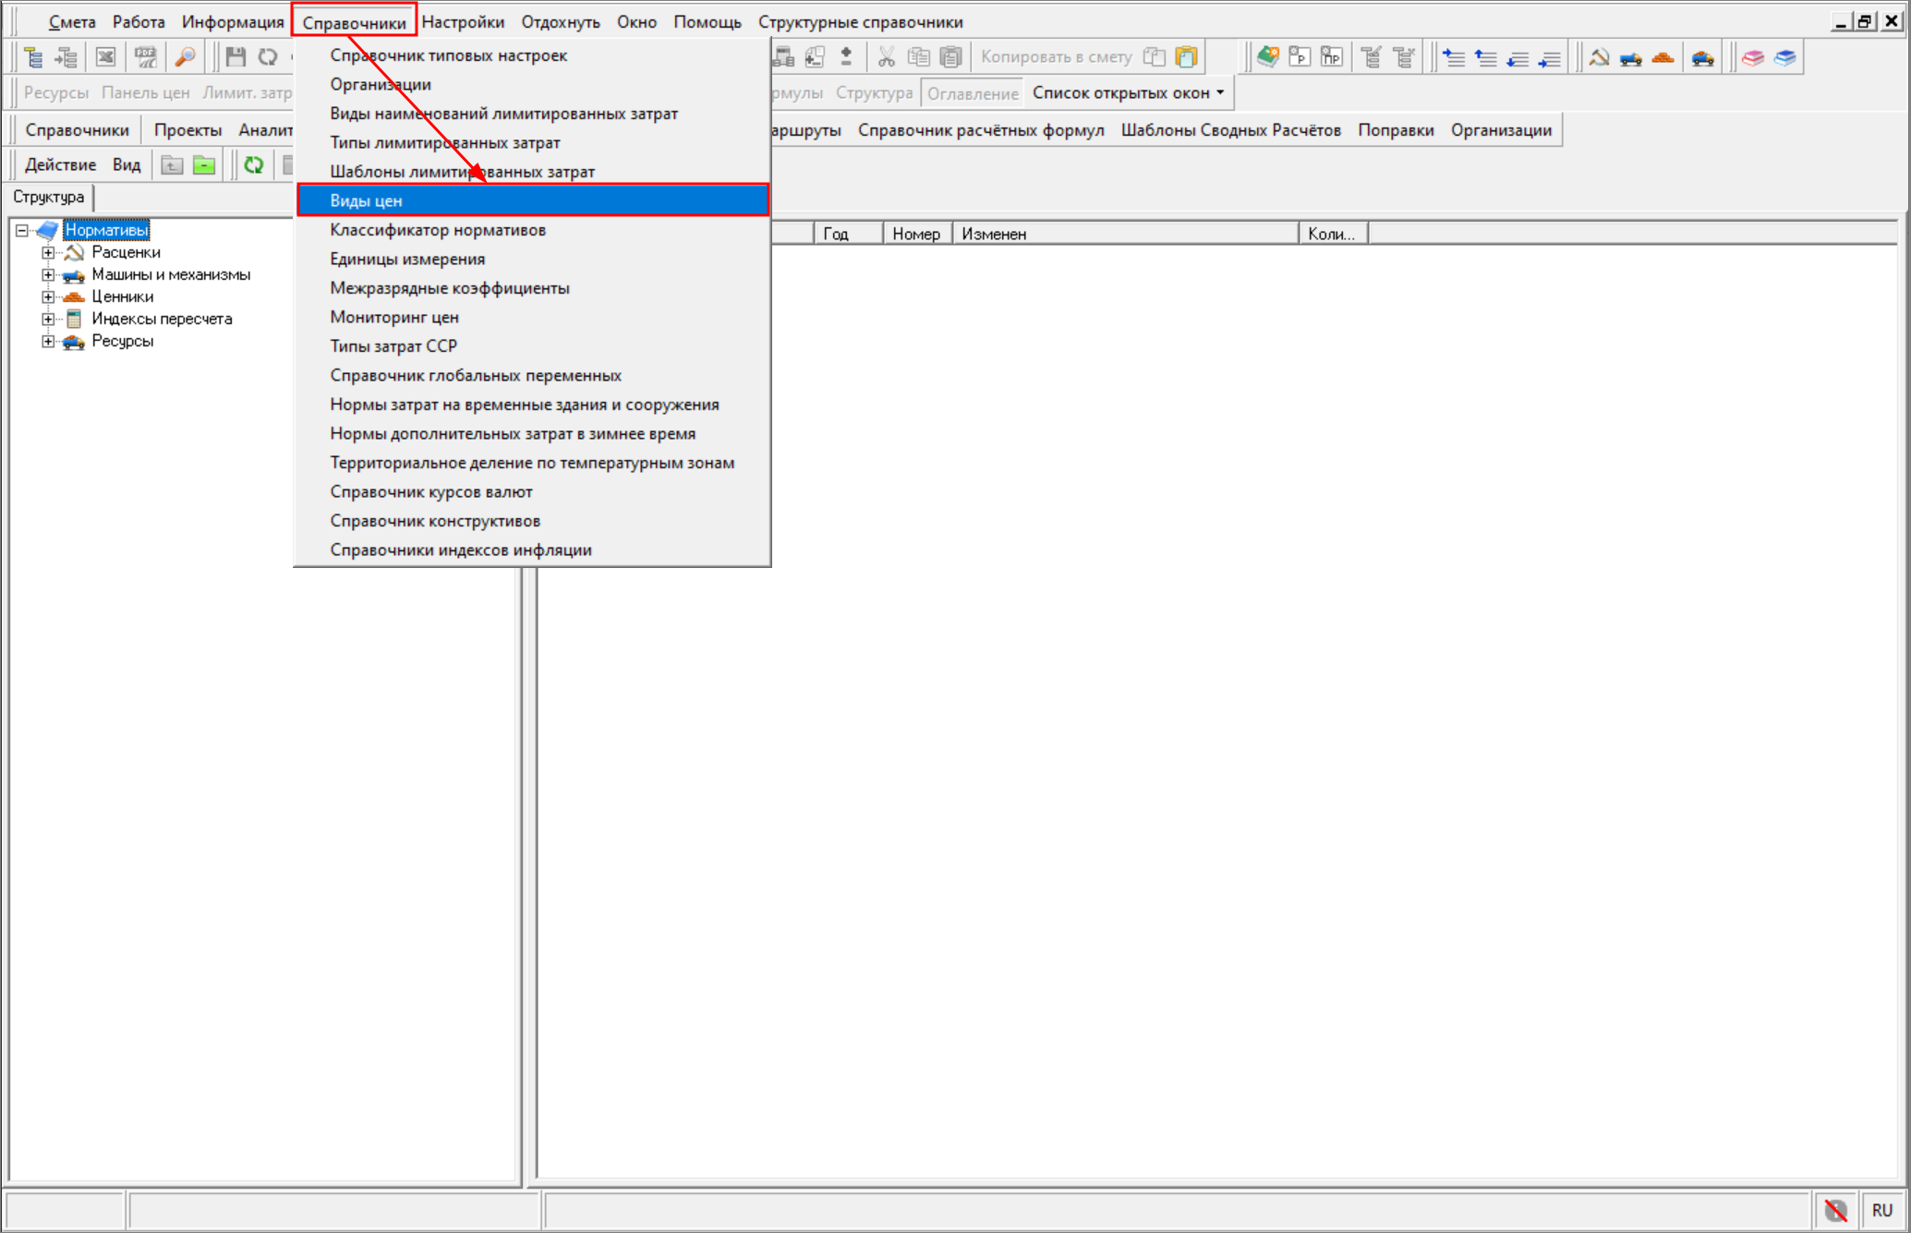Click the Изменен column header
This screenshot has width=1911, height=1233.
point(1125,234)
